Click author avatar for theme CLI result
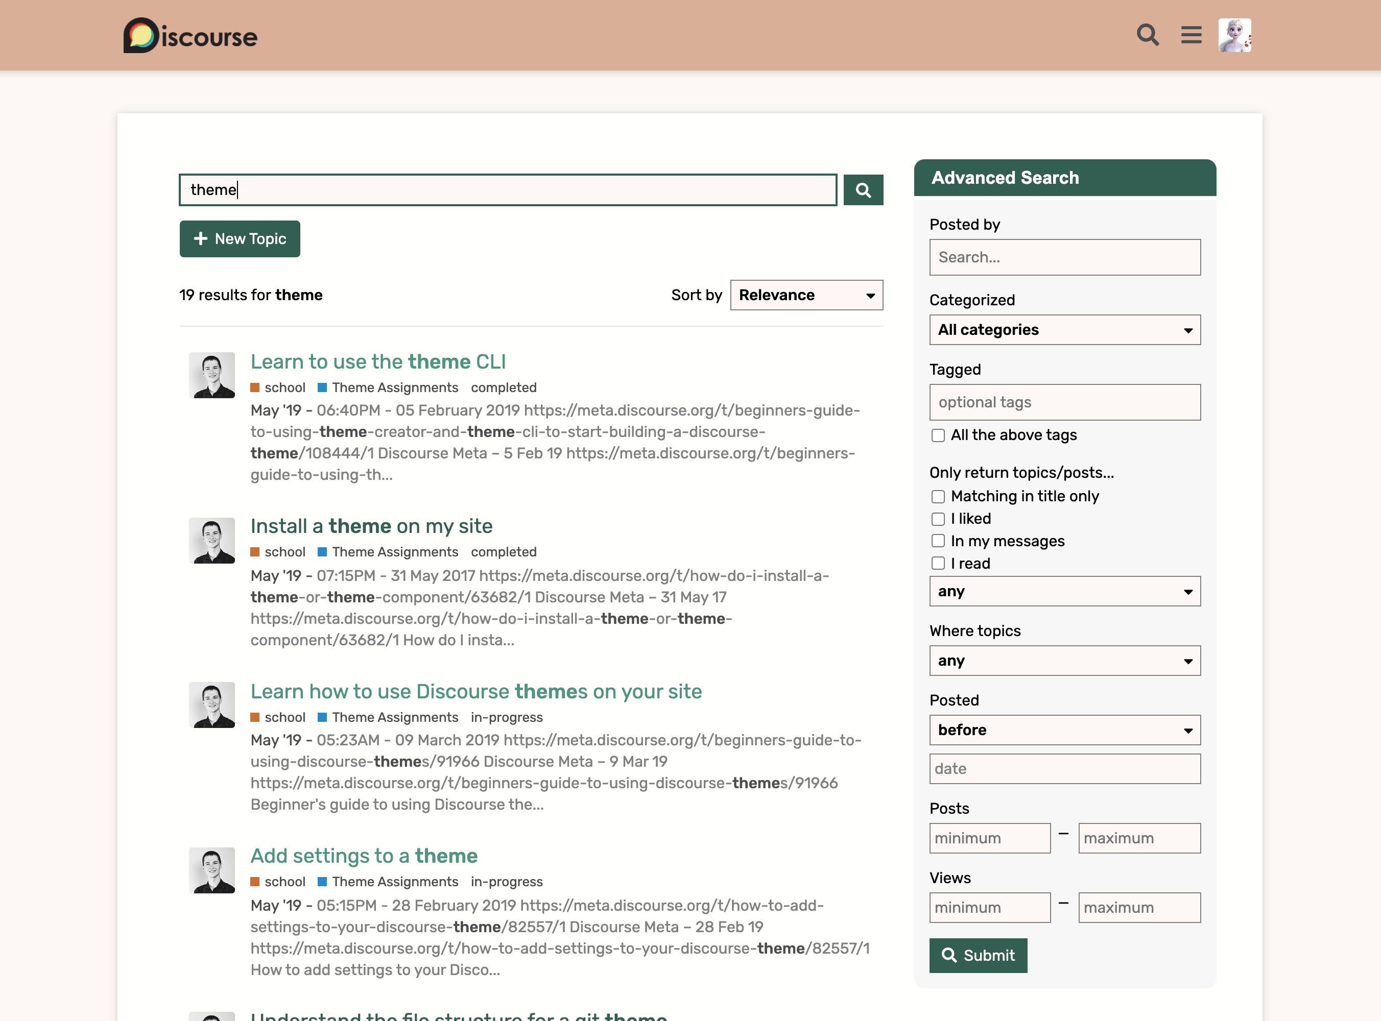Screen dimensions: 1381x1021 point(212,375)
